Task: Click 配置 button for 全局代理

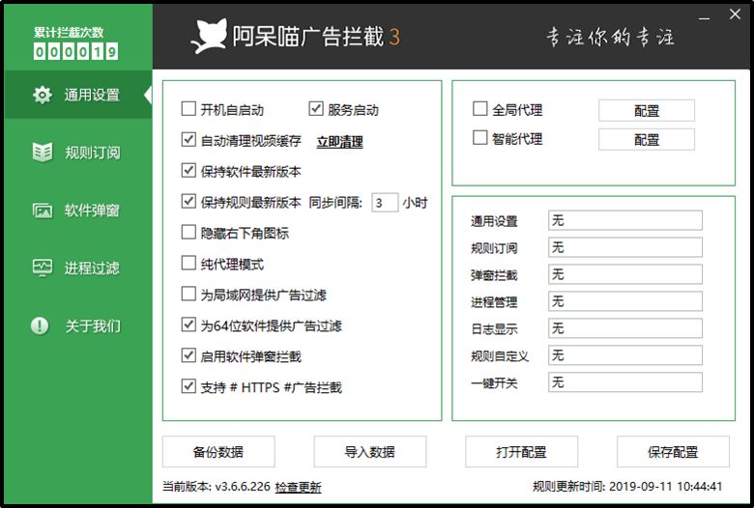Action: click(x=647, y=110)
